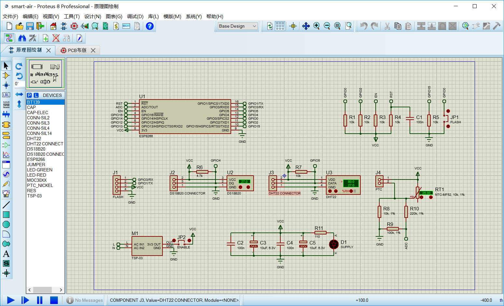Click the Step simulation button
Image resolution: width=504 pixels, height=306 pixels.
[25, 300]
